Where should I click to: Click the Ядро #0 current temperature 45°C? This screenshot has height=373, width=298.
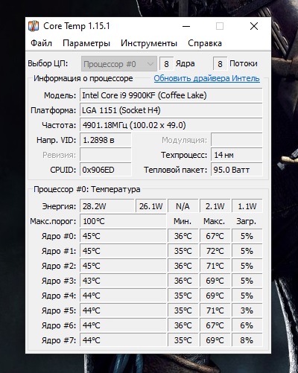pos(123,236)
